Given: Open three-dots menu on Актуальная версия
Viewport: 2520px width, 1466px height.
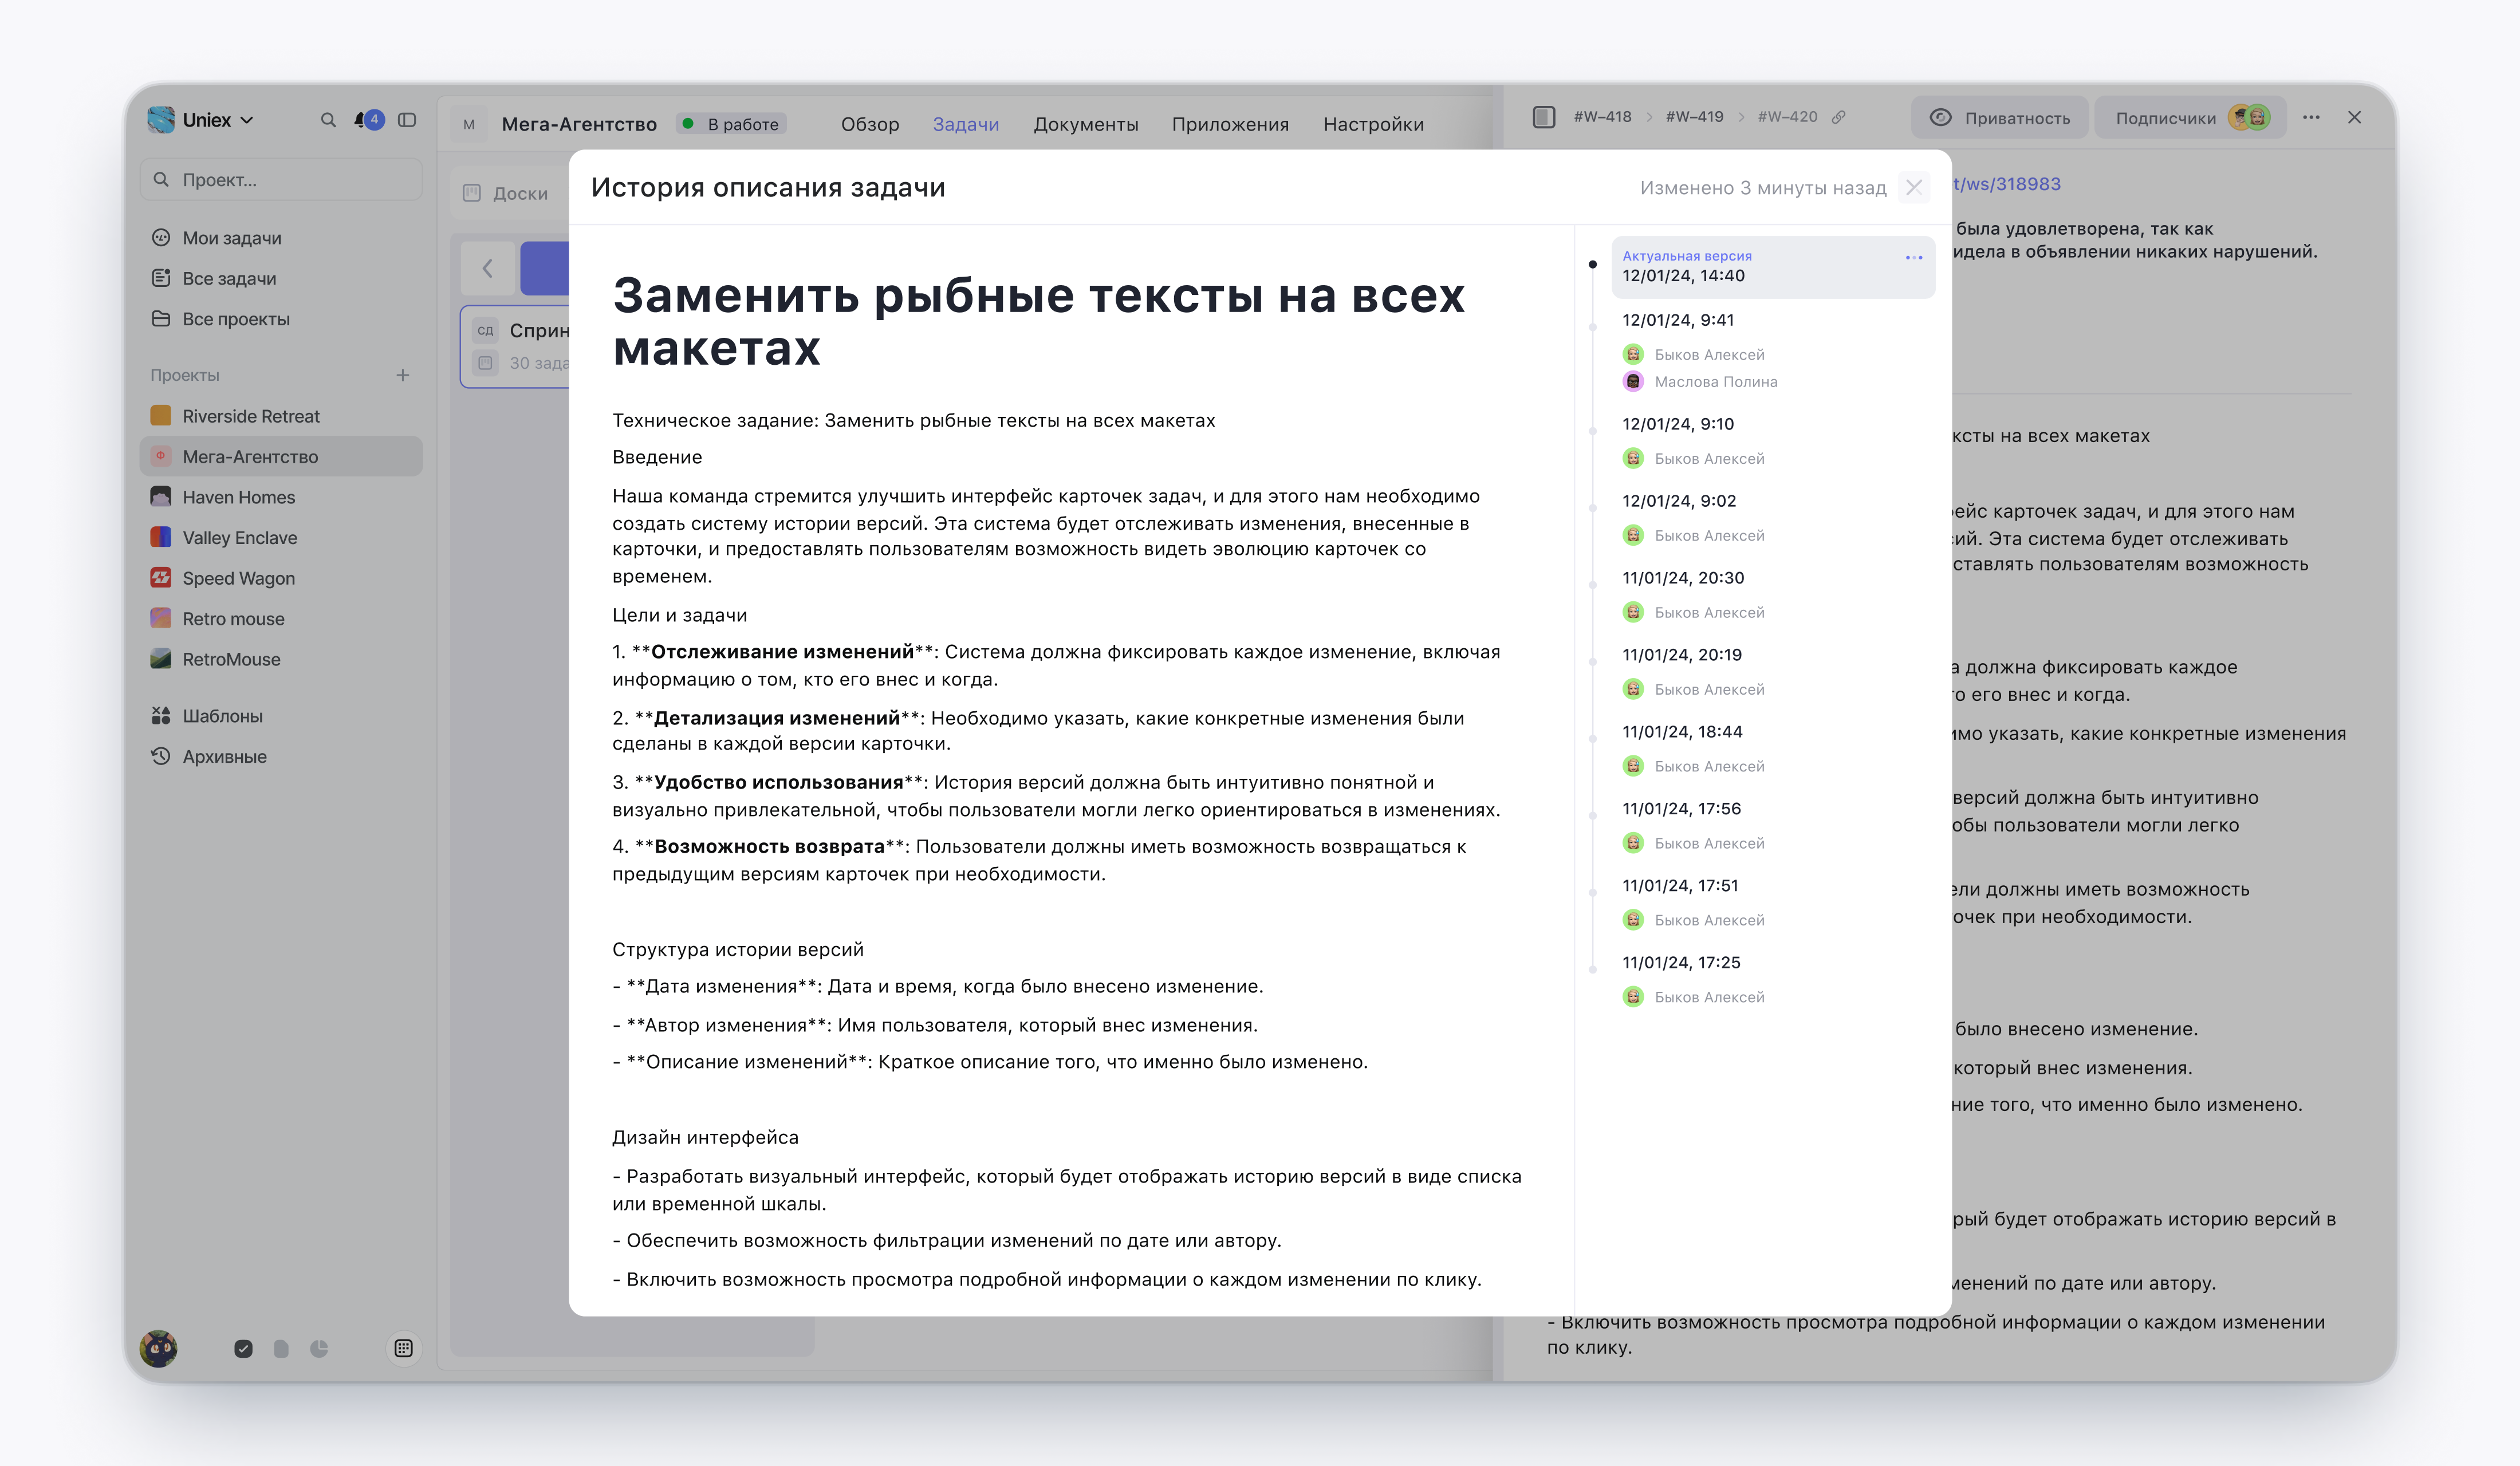Looking at the screenshot, I should point(1914,258).
